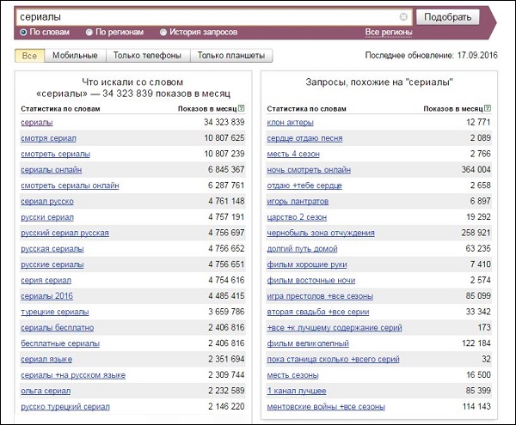Open the 'царство 2 сезон' link

[x=297, y=217]
